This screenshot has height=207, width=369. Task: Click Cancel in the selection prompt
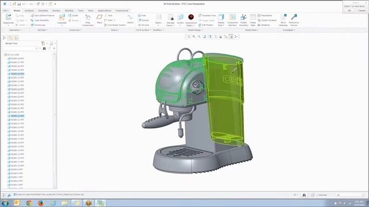pyautogui.click(x=362, y=10)
